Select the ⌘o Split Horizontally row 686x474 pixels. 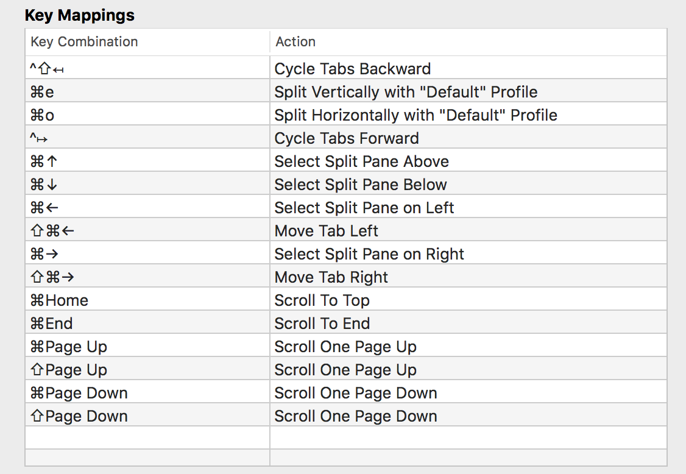point(415,115)
